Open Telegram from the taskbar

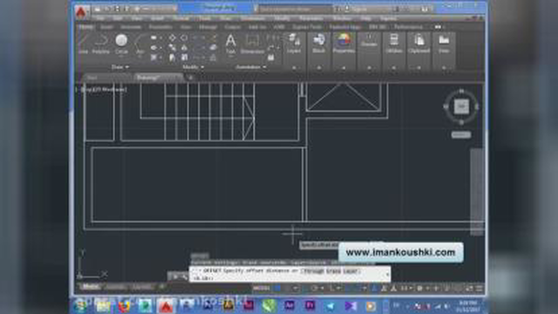coord(330,306)
